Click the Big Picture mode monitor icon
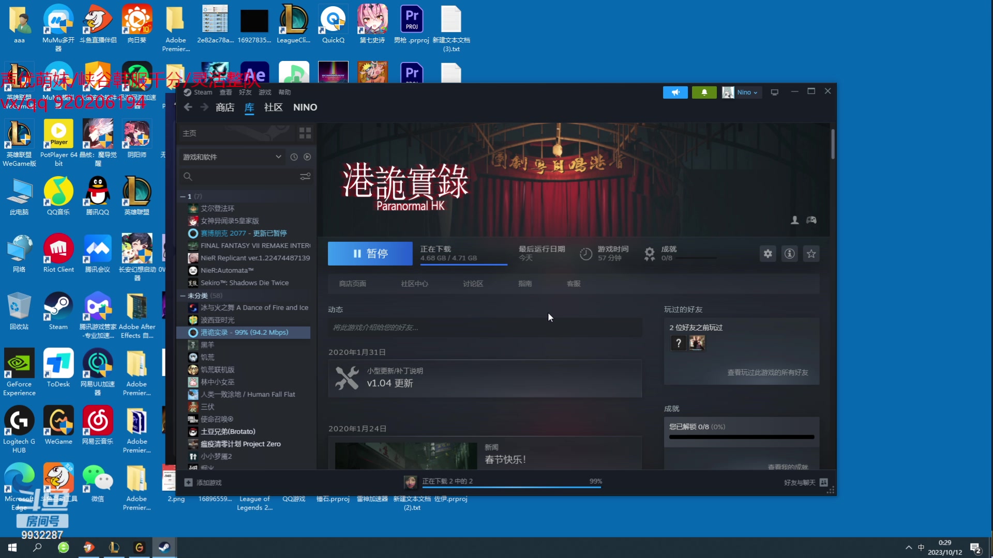The width and height of the screenshot is (993, 558). [775, 92]
